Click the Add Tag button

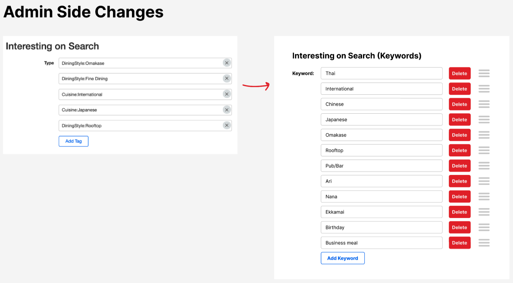click(73, 141)
